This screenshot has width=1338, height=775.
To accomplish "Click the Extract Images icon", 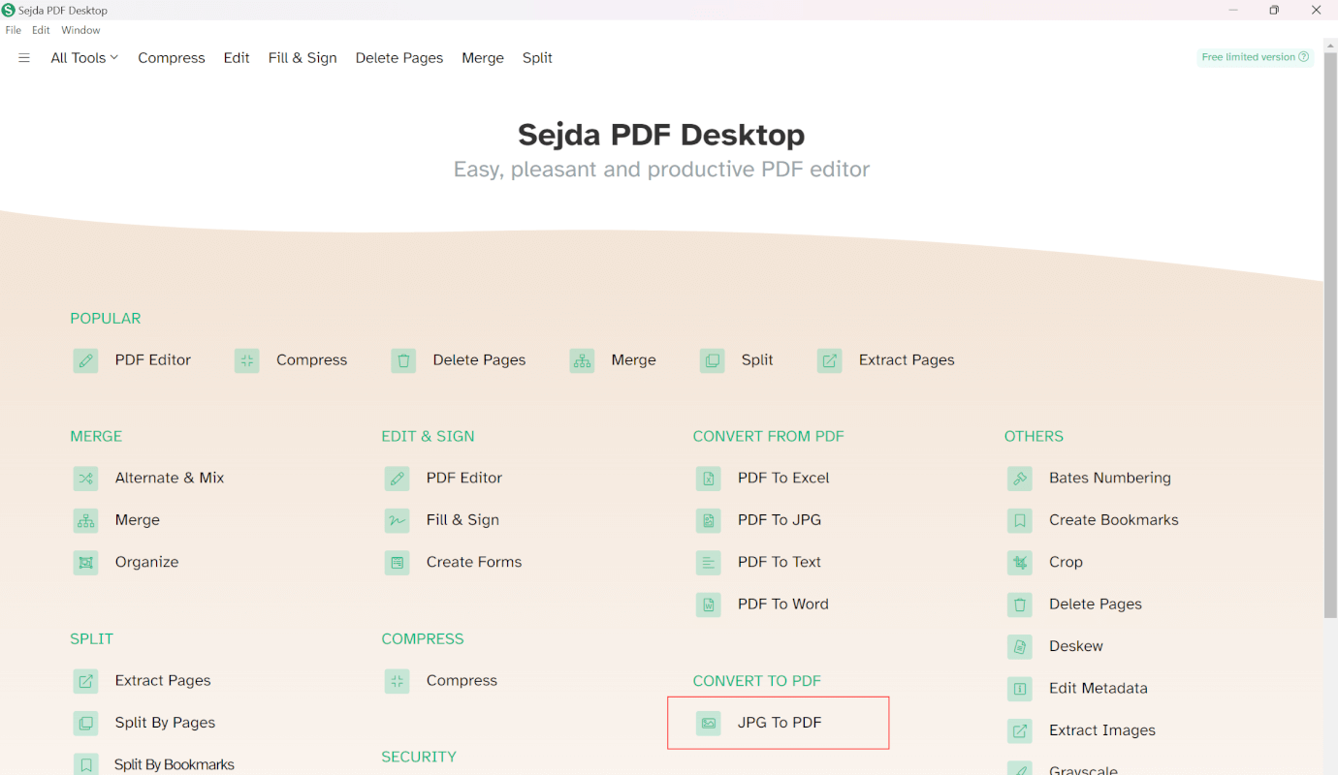I will click(x=1020, y=731).
